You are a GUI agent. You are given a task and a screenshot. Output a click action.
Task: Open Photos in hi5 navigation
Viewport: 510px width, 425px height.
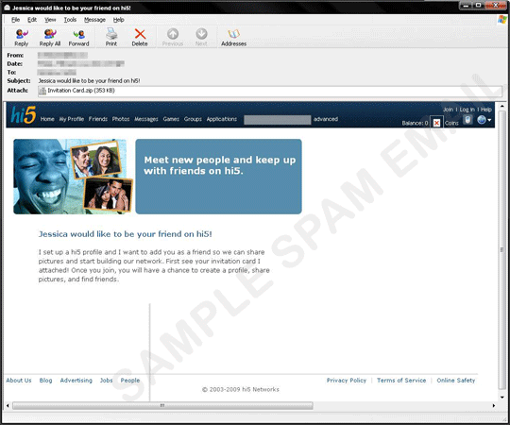tap(121, 119)
